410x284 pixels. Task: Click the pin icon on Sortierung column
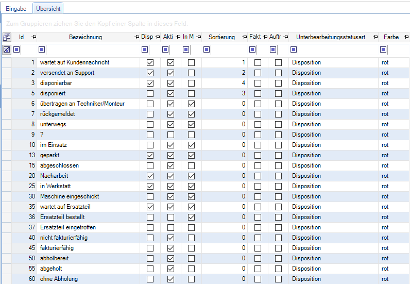pos(244,37)
